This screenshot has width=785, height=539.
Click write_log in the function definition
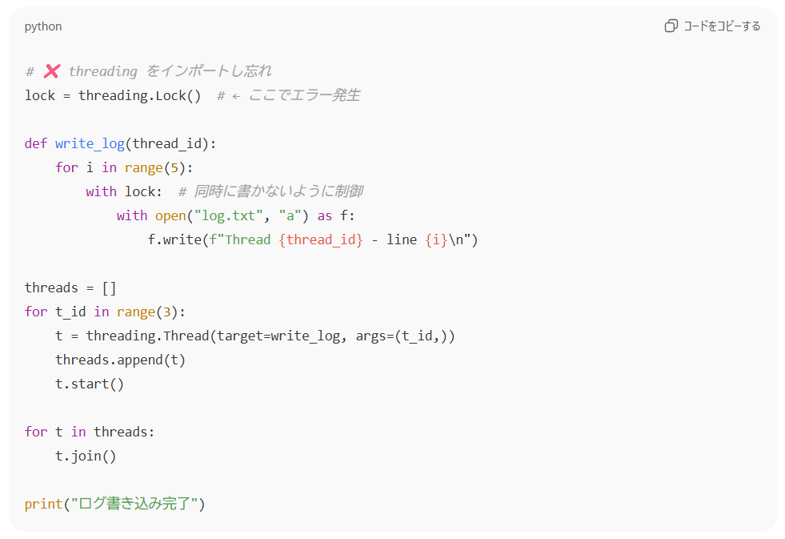pos(90,143)
